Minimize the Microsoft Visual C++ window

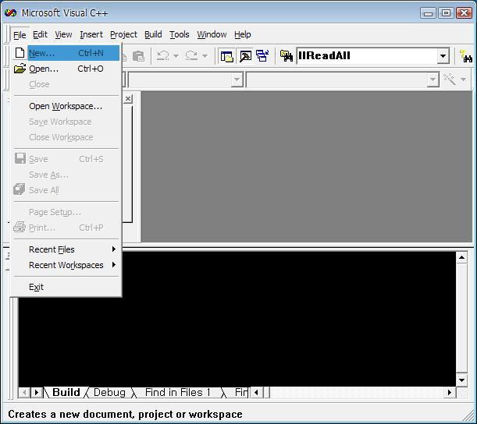point(428,13)
